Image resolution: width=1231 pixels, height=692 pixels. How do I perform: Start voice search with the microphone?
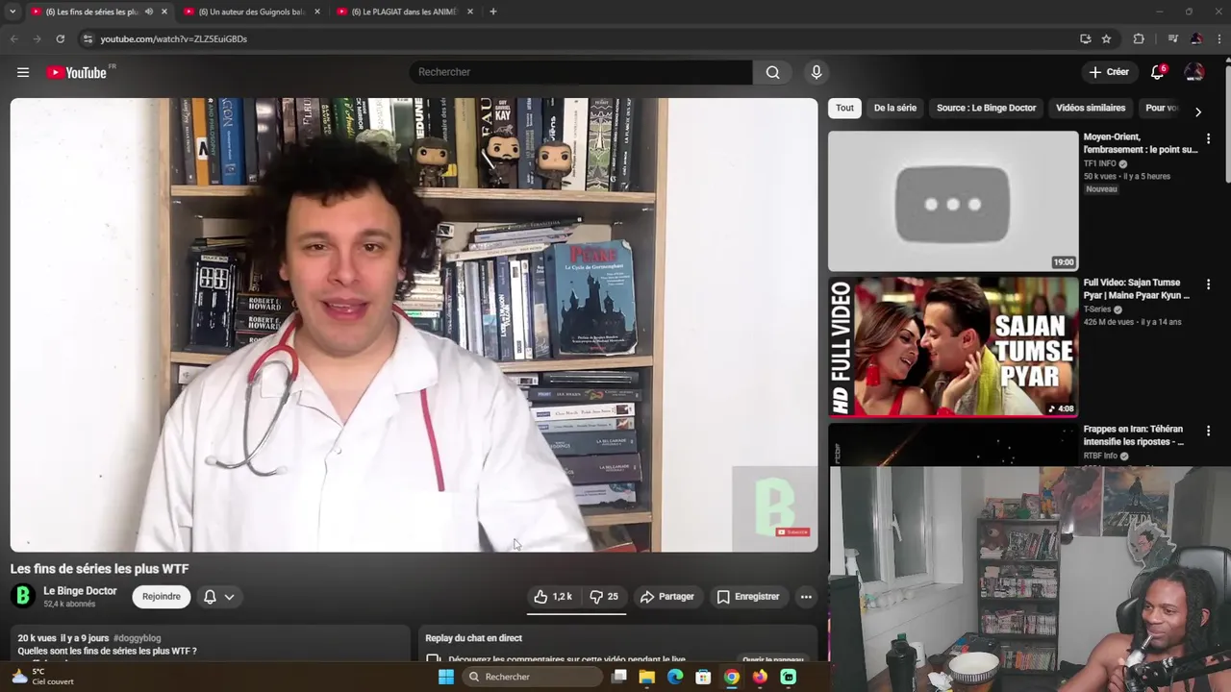pyautogui.click(x=816, y=72)
